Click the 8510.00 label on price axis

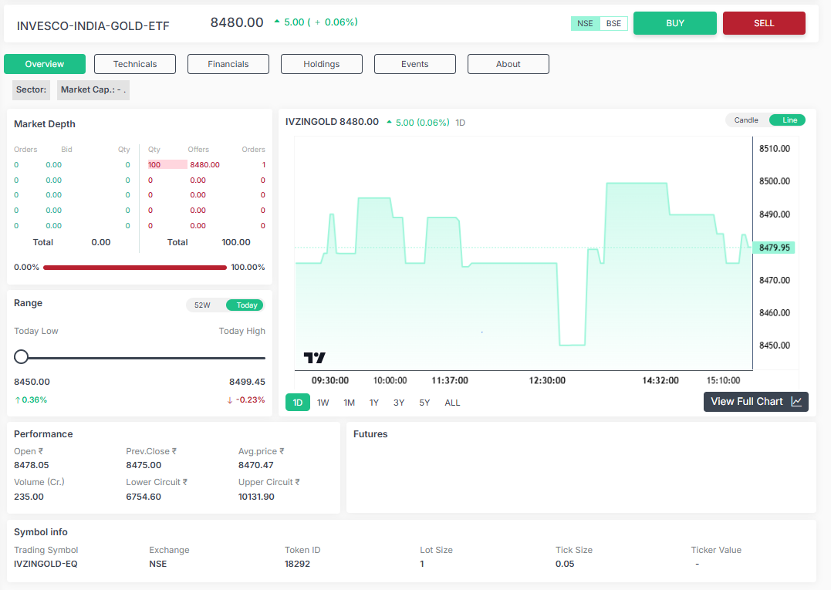pos(775,148)
